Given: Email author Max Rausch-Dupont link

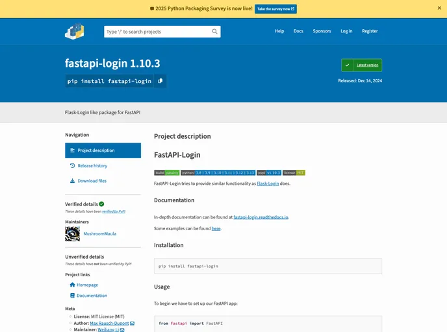Looking at the screenshot, I should [x=109, y=323].
